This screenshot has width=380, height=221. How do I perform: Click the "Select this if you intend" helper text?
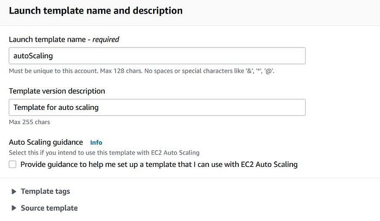(104, 153)
